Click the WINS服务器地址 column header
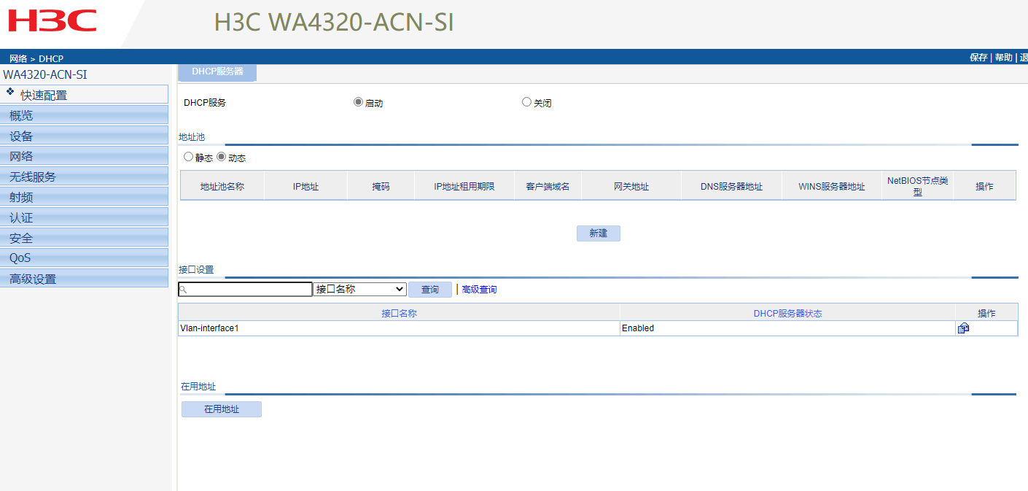This screenshot has height=491, width=1028. [x=831, y=186]
